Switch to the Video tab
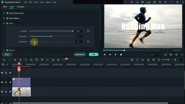185x104 pixels. point(5,7)
